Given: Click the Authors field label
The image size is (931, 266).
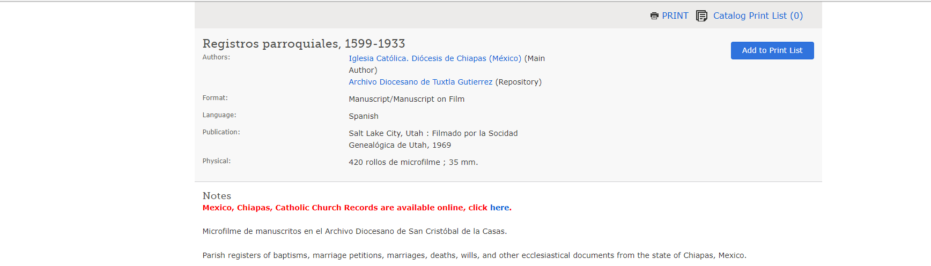Looking at the screenshot, I should click(216, 57).
